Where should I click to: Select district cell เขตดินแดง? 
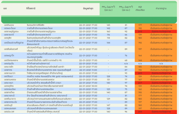(9, 25)
